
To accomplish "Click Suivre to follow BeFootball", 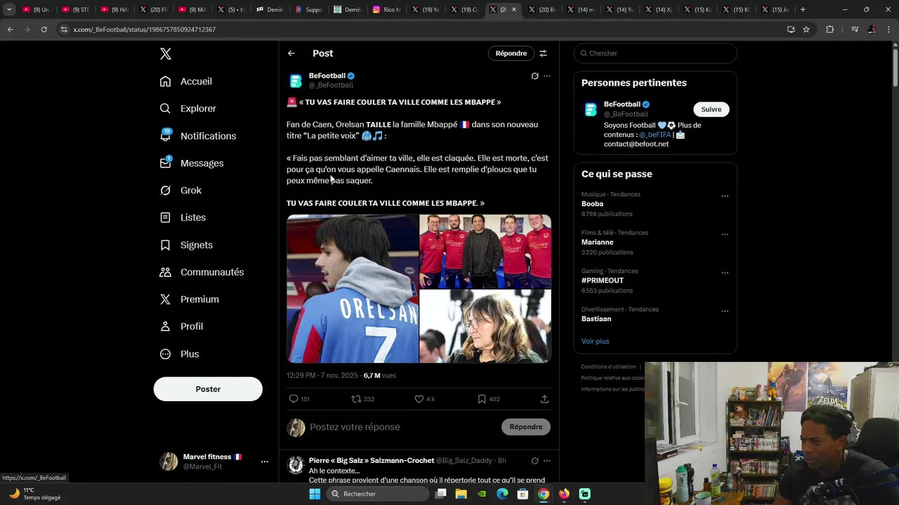I will 711,109.
